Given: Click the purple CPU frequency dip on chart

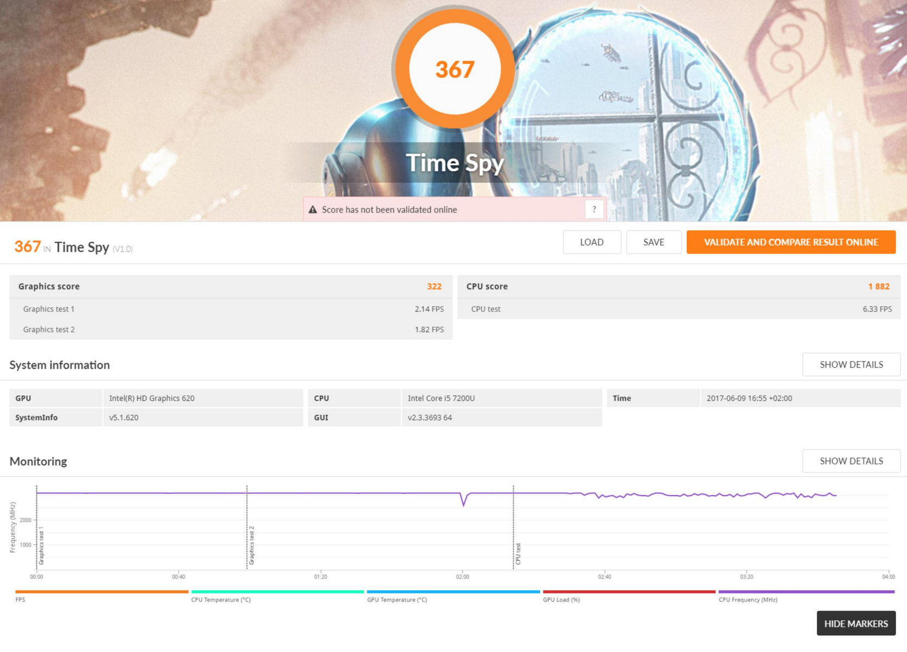Looking at the screenshot, I should pos(464,500).
